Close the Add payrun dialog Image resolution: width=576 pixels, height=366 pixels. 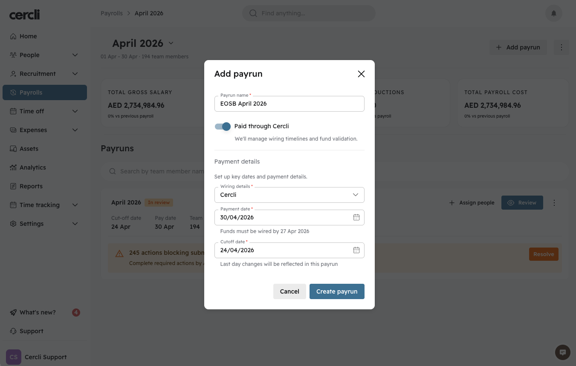point(361,74)
